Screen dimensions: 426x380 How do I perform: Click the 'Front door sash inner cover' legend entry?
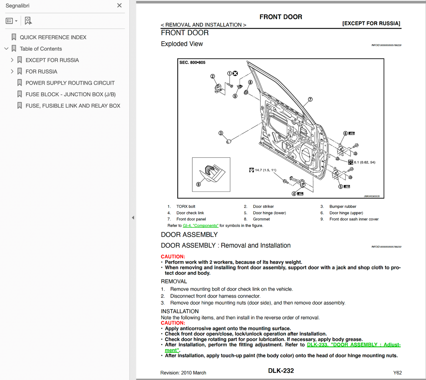point(354,219)
